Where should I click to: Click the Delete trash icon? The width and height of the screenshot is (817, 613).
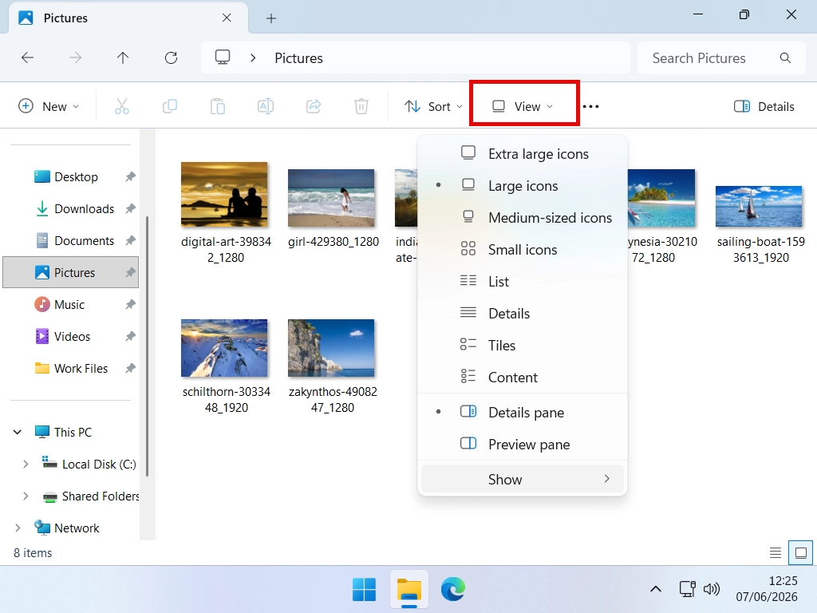coord(361,106)
